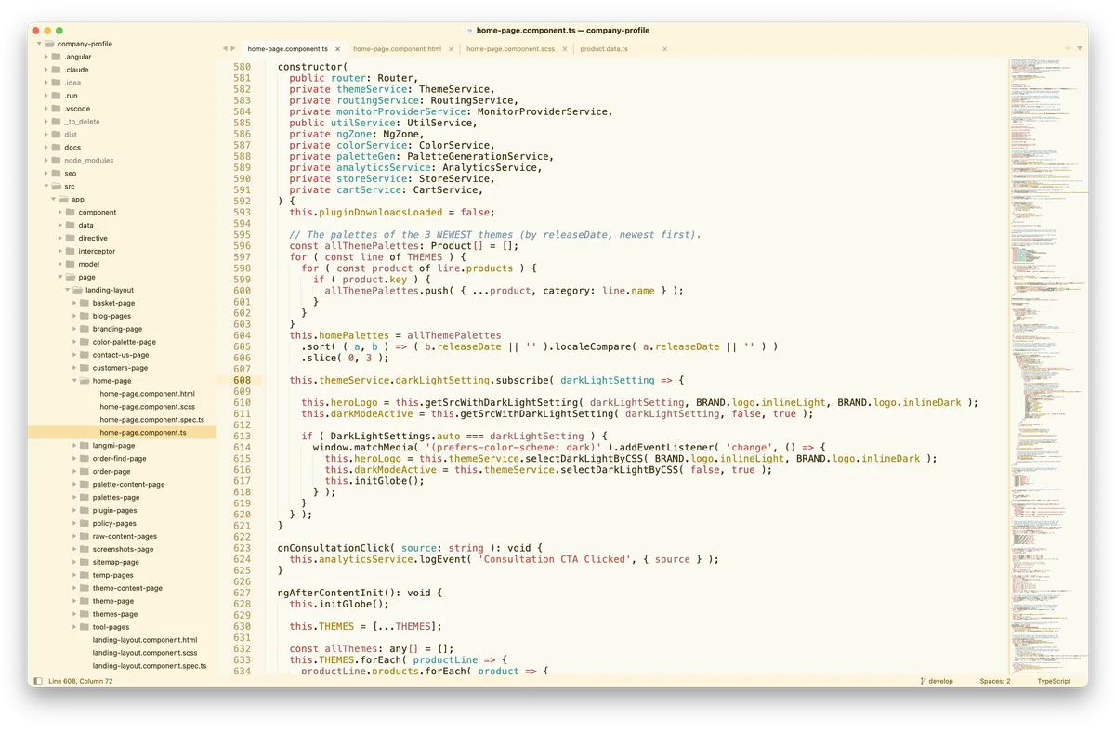Click the component folder icon
Screen dimensions: 1115x731
tap(70, 212)
